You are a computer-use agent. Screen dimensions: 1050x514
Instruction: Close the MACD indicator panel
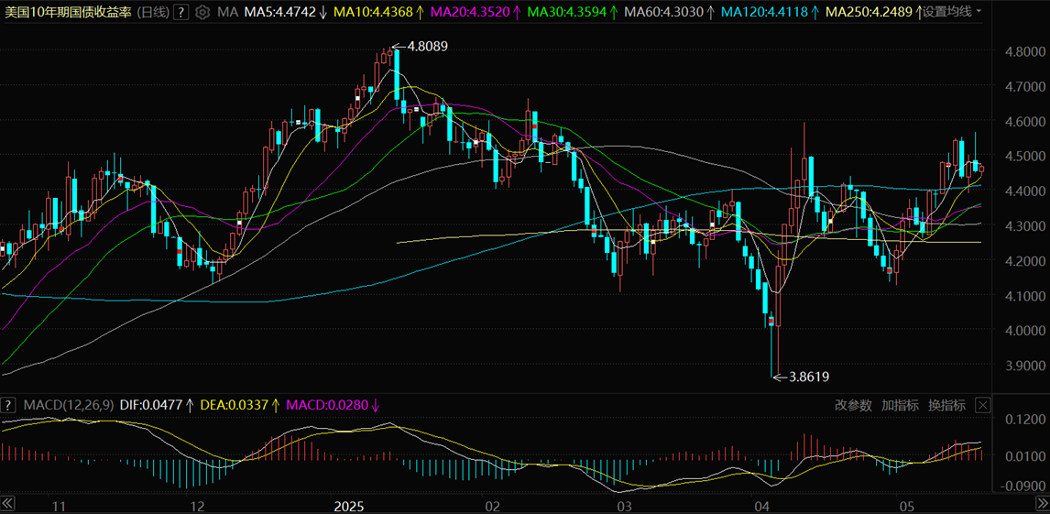[x=982, y=405]
